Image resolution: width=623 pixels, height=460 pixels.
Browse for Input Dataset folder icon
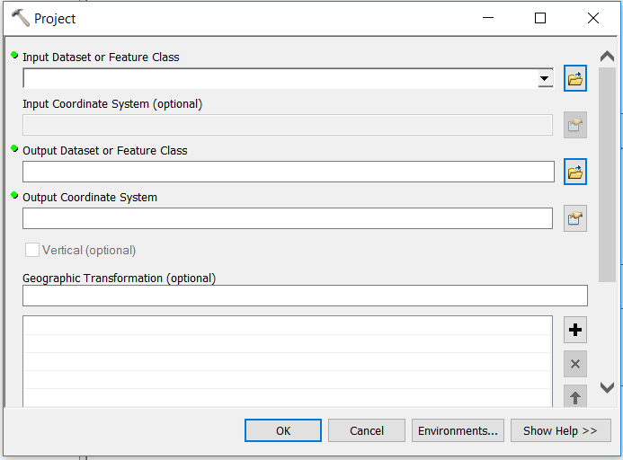[x=575, y=79]
